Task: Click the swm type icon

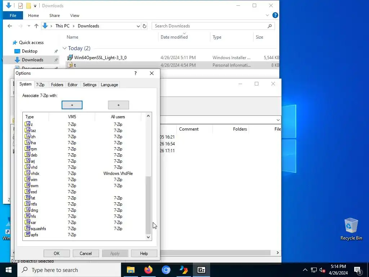Action: (27, 185)
